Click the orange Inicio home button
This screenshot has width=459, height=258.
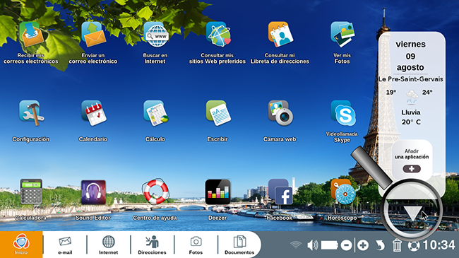21,245
